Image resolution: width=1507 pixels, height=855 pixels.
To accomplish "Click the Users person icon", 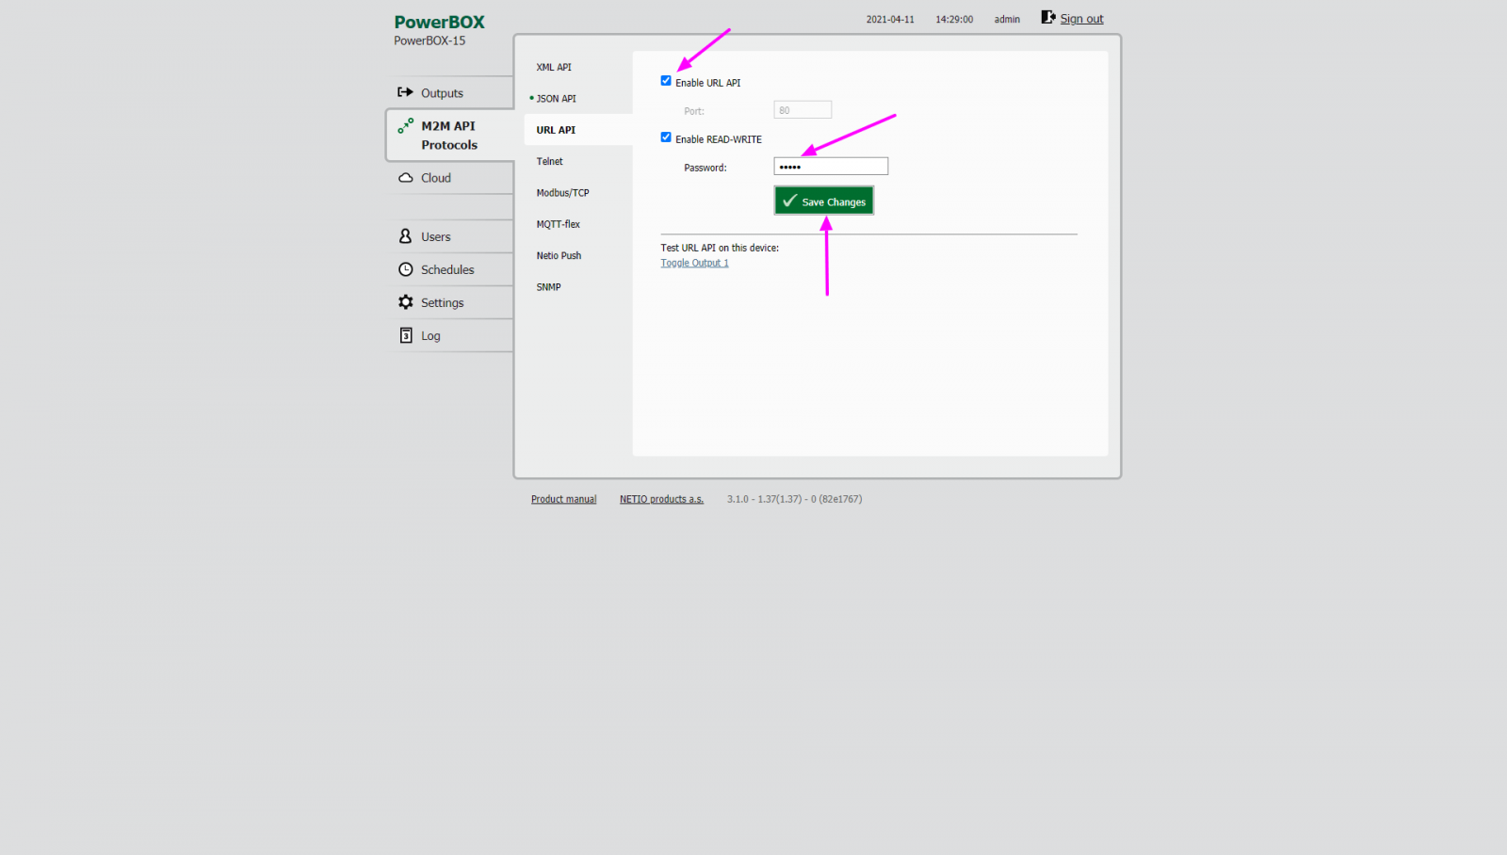I will coord(405,236).
